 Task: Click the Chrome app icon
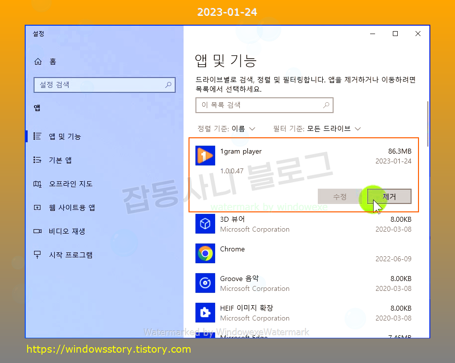(x=205, y=253)
